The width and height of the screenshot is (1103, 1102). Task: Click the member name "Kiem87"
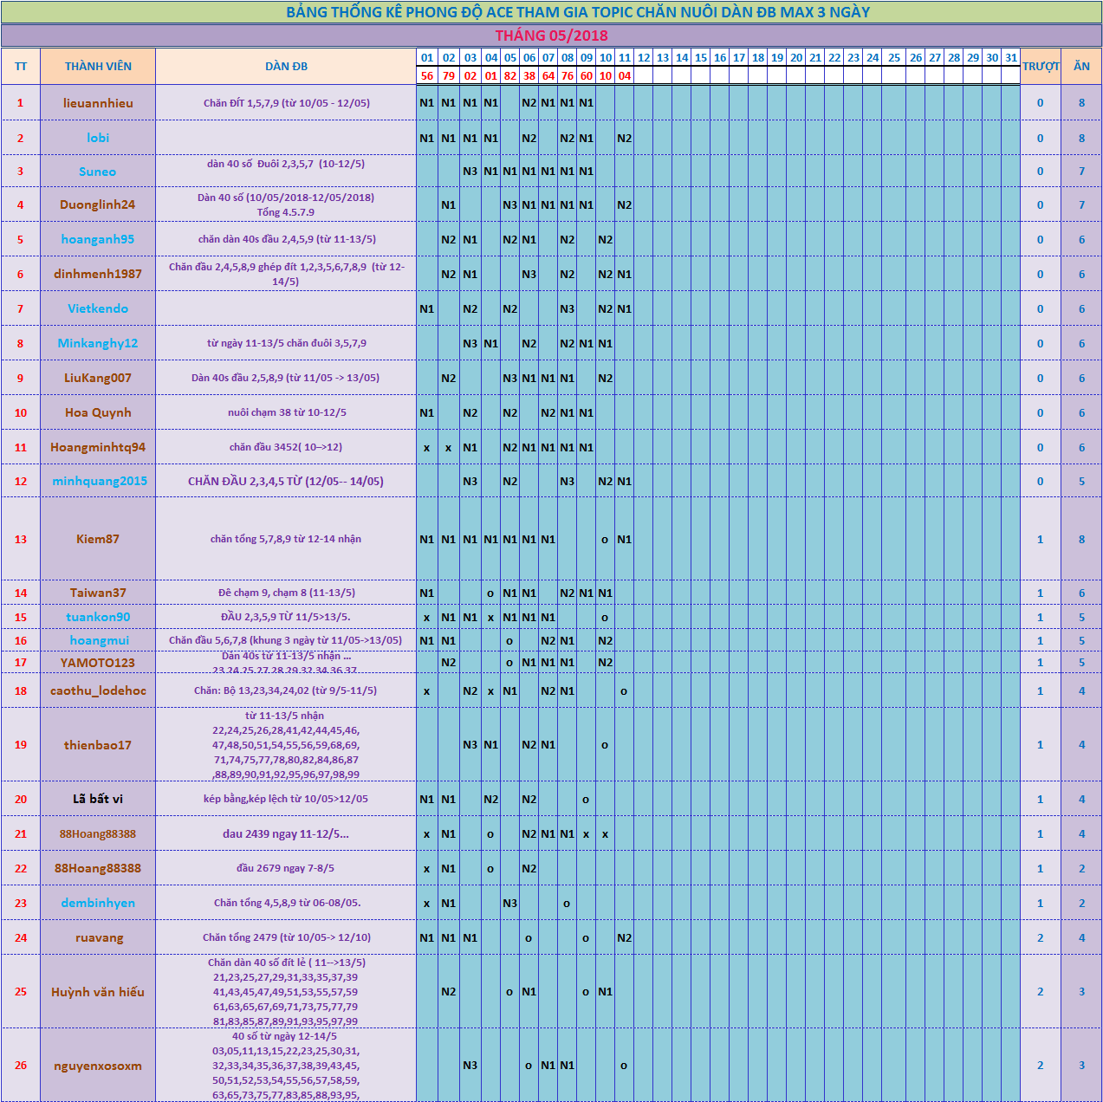(x=98, y=539)
